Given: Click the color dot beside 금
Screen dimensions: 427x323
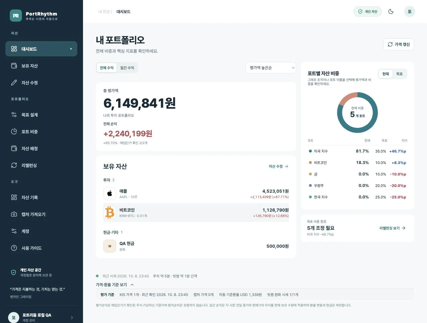Looking at the screenshot, I should (x=310, y=174).
